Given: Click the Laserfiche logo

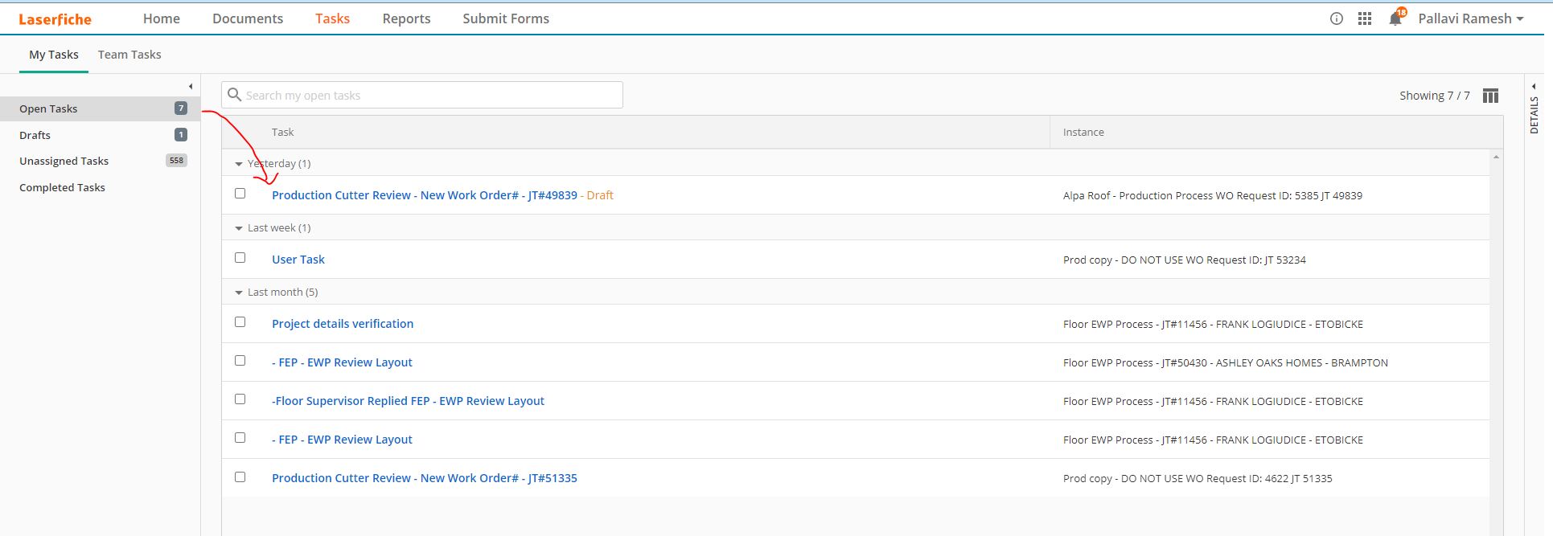Looking at the screenshot, I should tap(55, 18).
